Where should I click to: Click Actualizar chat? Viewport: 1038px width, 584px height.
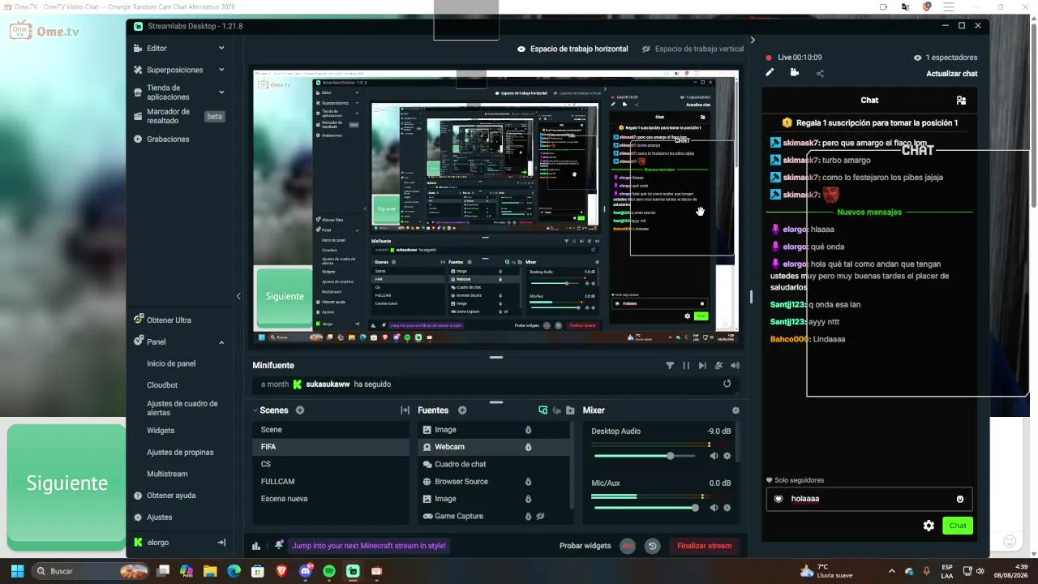pos(952,74)
